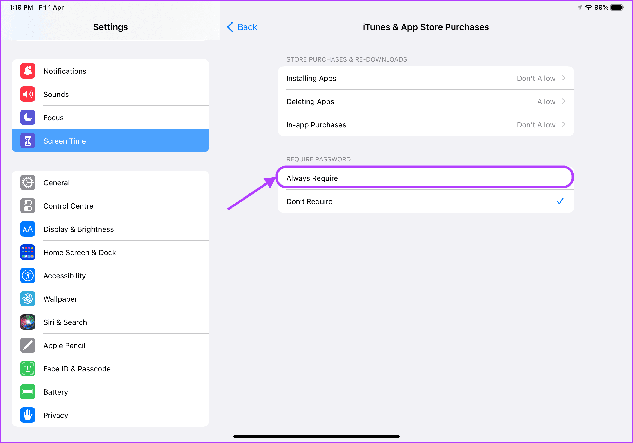Tap the Sounds speaker icon
This screenshot has width=633, height=443.
point(27,94)
